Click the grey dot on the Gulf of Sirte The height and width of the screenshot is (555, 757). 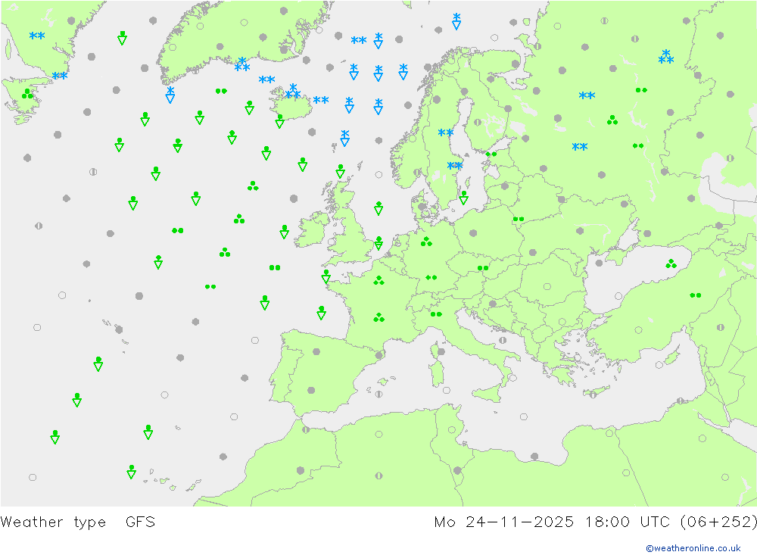[x=534, y=456]
